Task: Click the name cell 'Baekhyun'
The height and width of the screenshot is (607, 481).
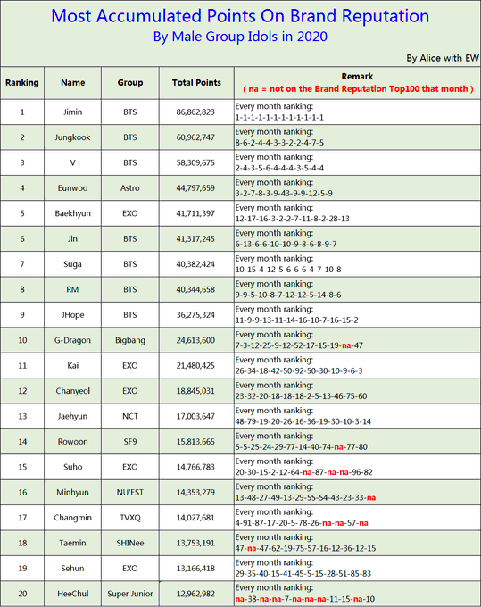Action: pos(73,213)
